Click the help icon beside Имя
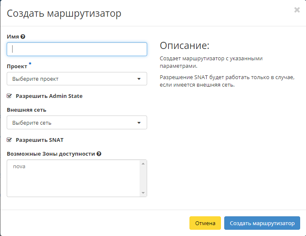The height and width of the screenshot is (236, 306). (23, 37)
